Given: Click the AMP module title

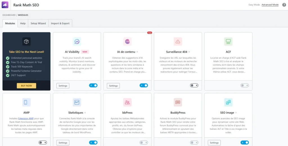Looking at the screenshot, I should pyautogui.click(x=26, y=113).
